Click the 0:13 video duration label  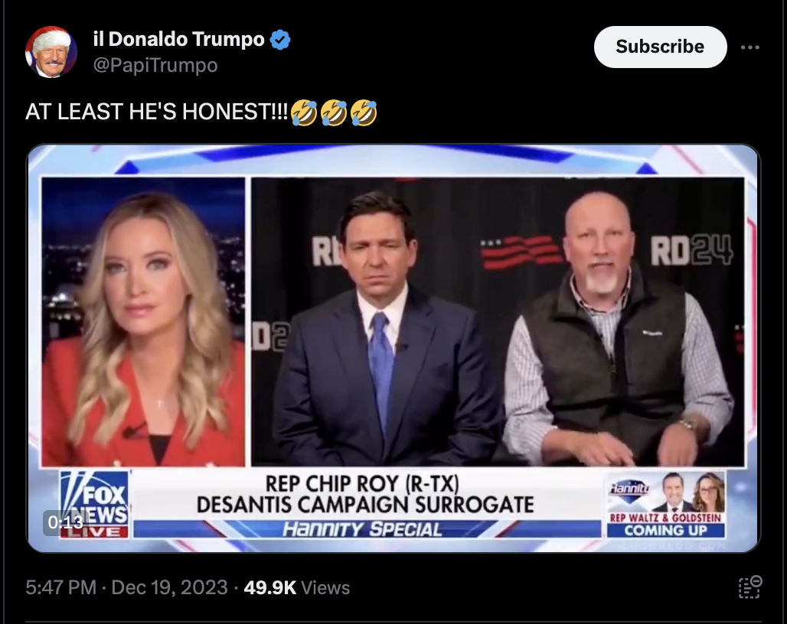(x=65, y=522)
